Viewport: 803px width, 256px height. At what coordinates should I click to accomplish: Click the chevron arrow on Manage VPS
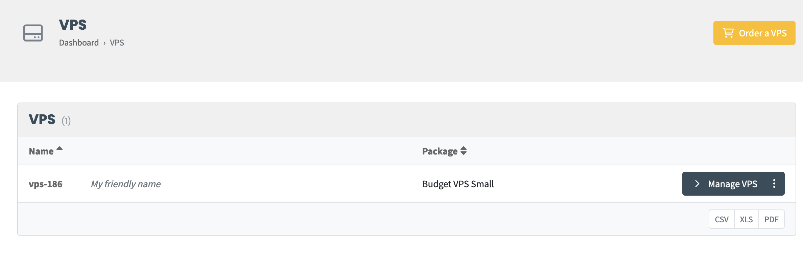697,184
